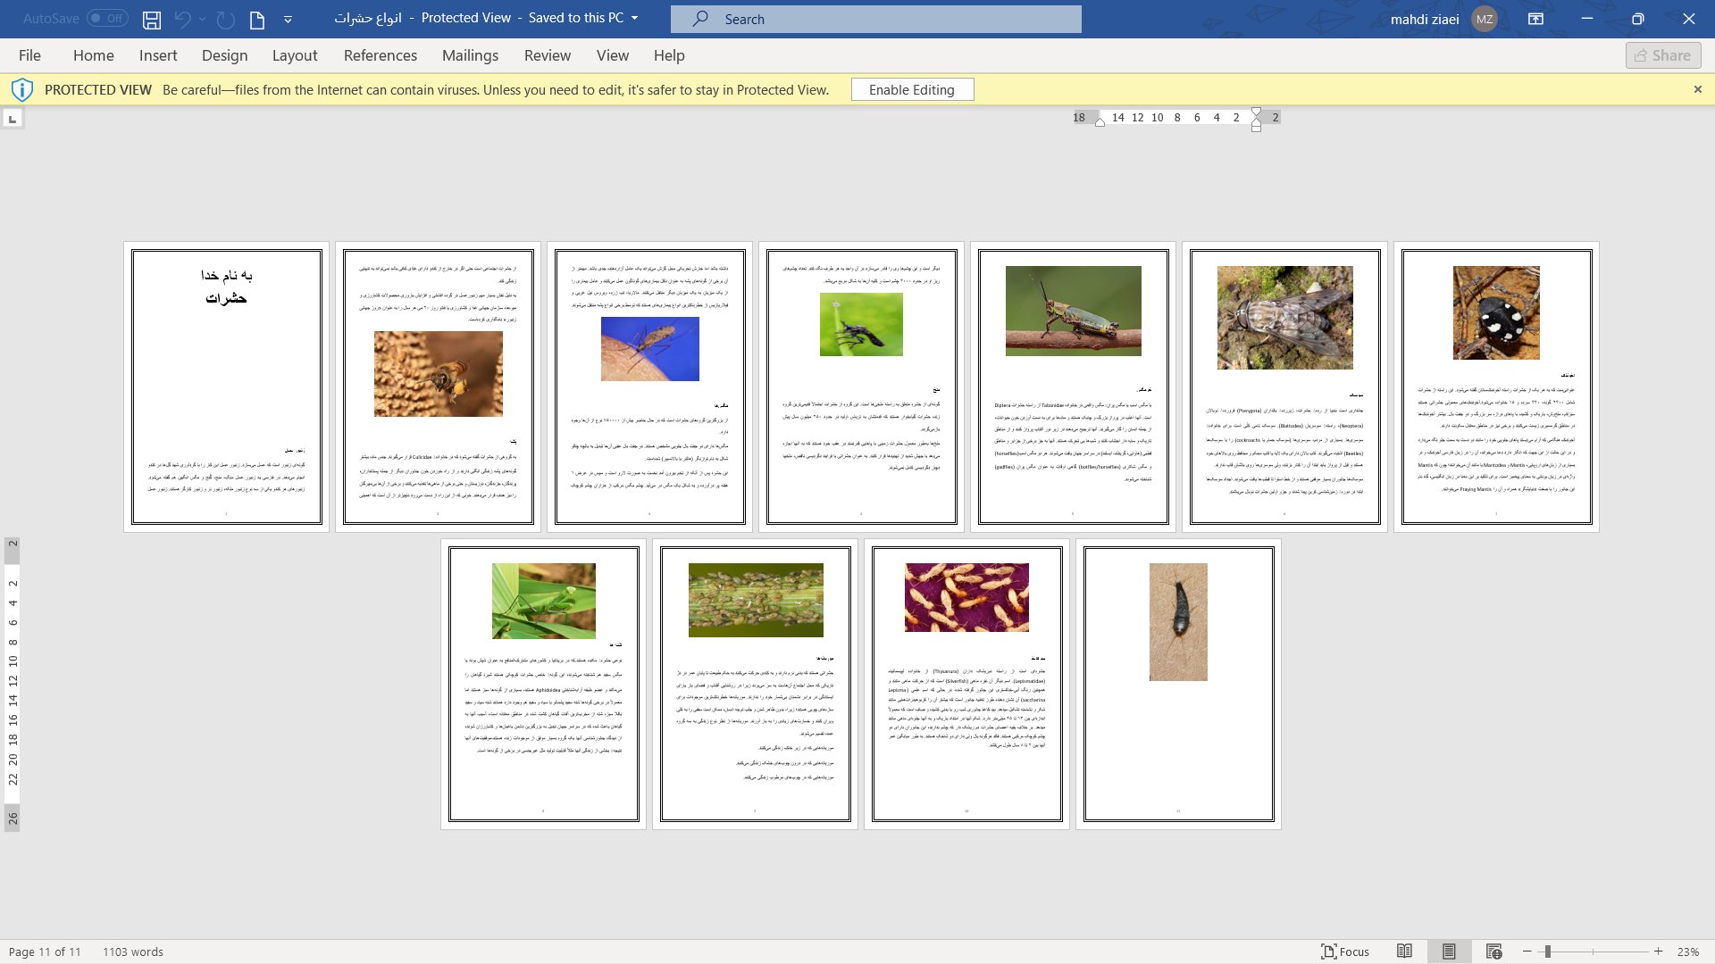The width and height of the screenshot is (1715, 964).
Task: Click the Protected View shield icon
Action: (22, 89)
